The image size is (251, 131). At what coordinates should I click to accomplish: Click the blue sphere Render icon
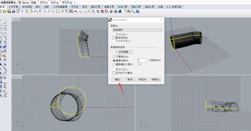(x=120, y=11)
